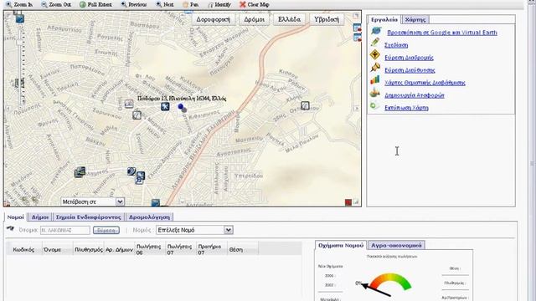Image resolution: width=536 pixels, height=301 pixels.
Task: Click the yellow road-sign route icon
Action: (x=375, y=54)
